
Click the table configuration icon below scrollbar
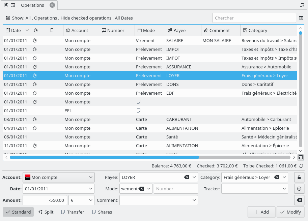[301, 157]
